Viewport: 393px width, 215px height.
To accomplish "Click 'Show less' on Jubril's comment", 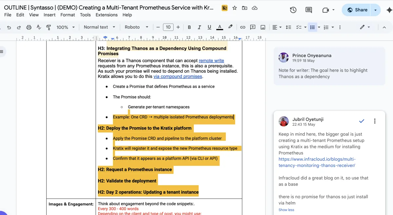I will click(x=286, y=210).
